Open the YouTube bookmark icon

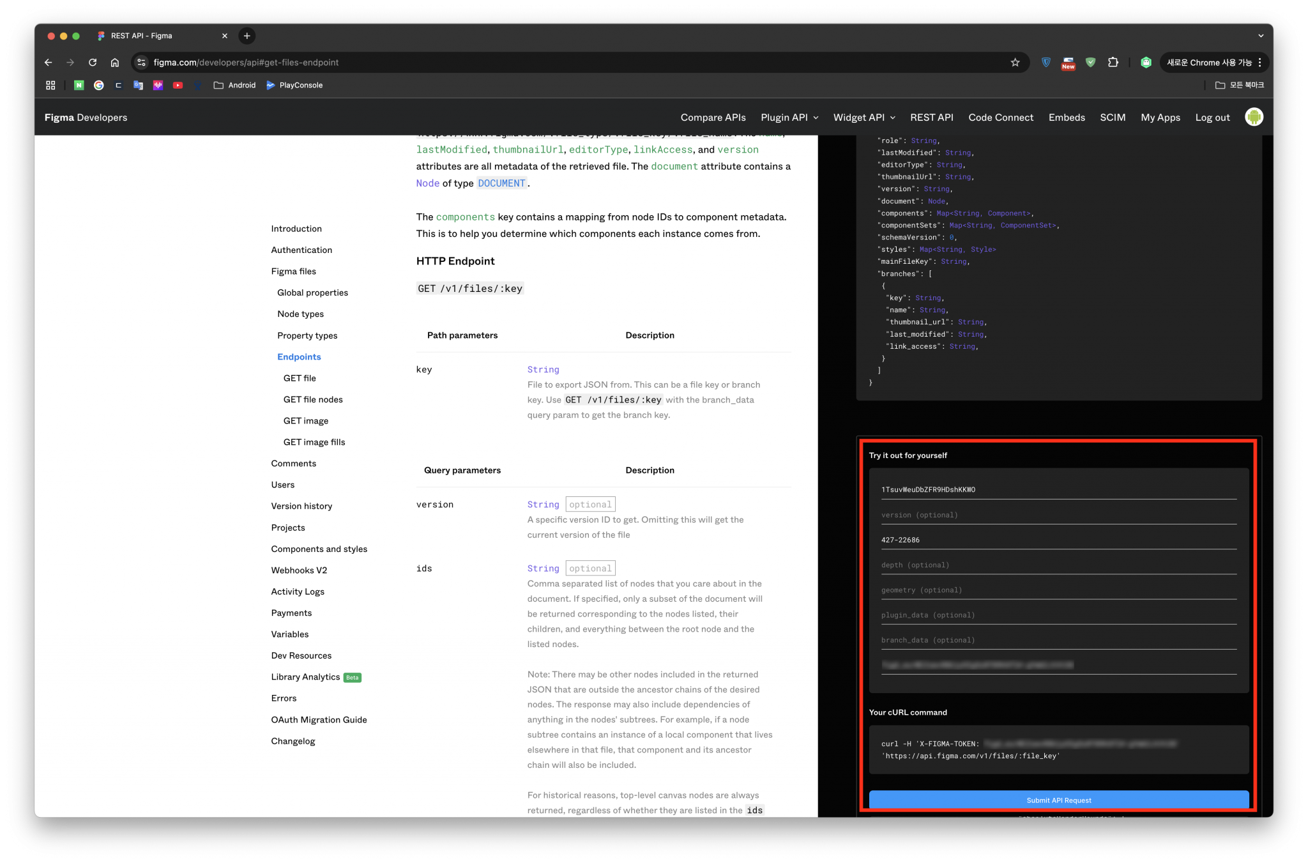coord(178,85)
